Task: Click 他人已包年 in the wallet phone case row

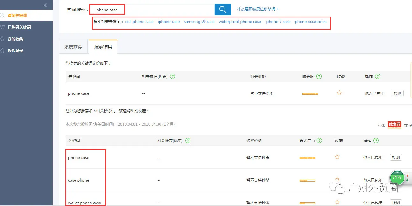Action: tap(373, 203)
